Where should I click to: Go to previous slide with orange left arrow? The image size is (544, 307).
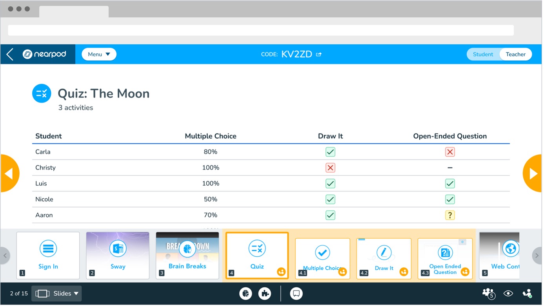click(x=9, y=174)
